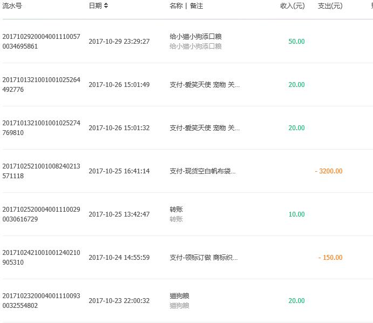Open the 转账 transaction name
Screen dimensions: 373x323
177,210
